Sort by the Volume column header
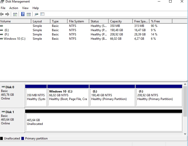The height and width of the screenshot is (146, 188). [x=15, y=21]
